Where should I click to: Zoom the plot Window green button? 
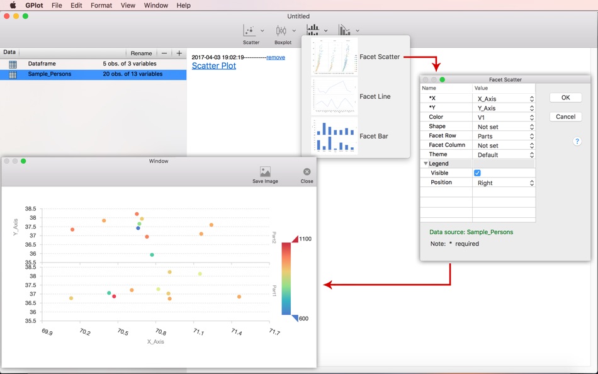click(23, 161)
